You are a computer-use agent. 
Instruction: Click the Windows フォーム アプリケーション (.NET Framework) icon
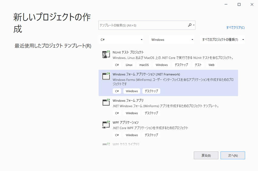(x=106, y=76)
